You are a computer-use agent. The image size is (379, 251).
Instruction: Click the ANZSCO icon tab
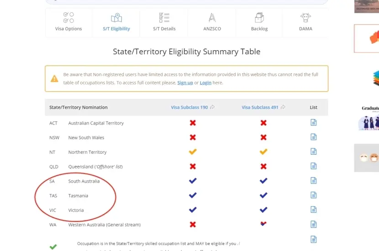[x=211, y=22]
